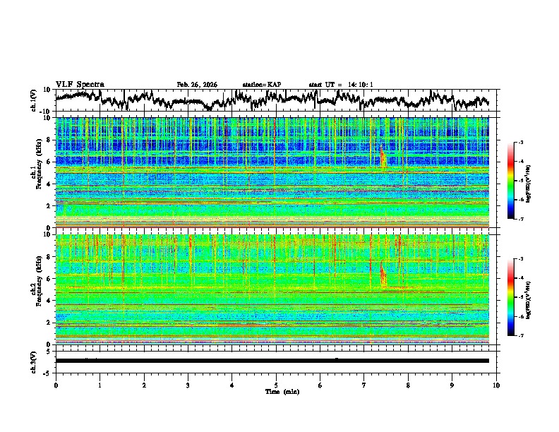Click the "-7" label below ch.2 color bar
The height and width of the screenshot is (432, 559).
click(x=520, y=336)
